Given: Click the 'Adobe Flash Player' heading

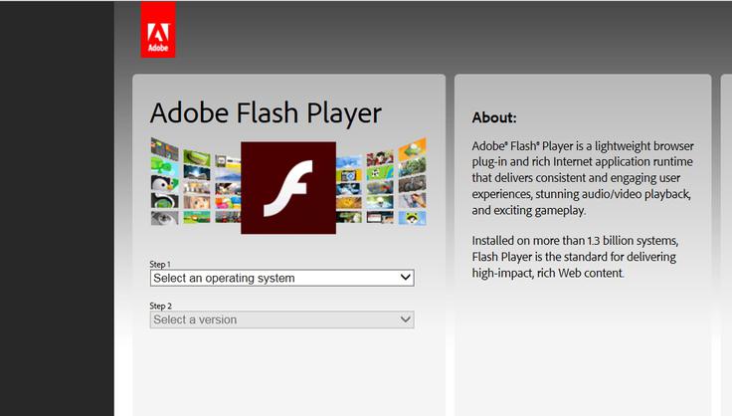Looking at the screenshot, I should (x=266, y=113).
